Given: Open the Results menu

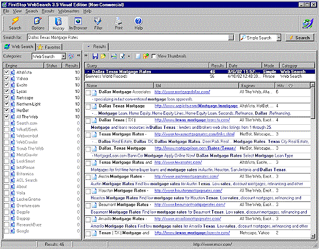Looking at the screenshot, I should coord(48,11).
